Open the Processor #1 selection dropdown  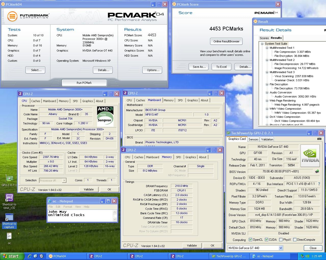64,180
